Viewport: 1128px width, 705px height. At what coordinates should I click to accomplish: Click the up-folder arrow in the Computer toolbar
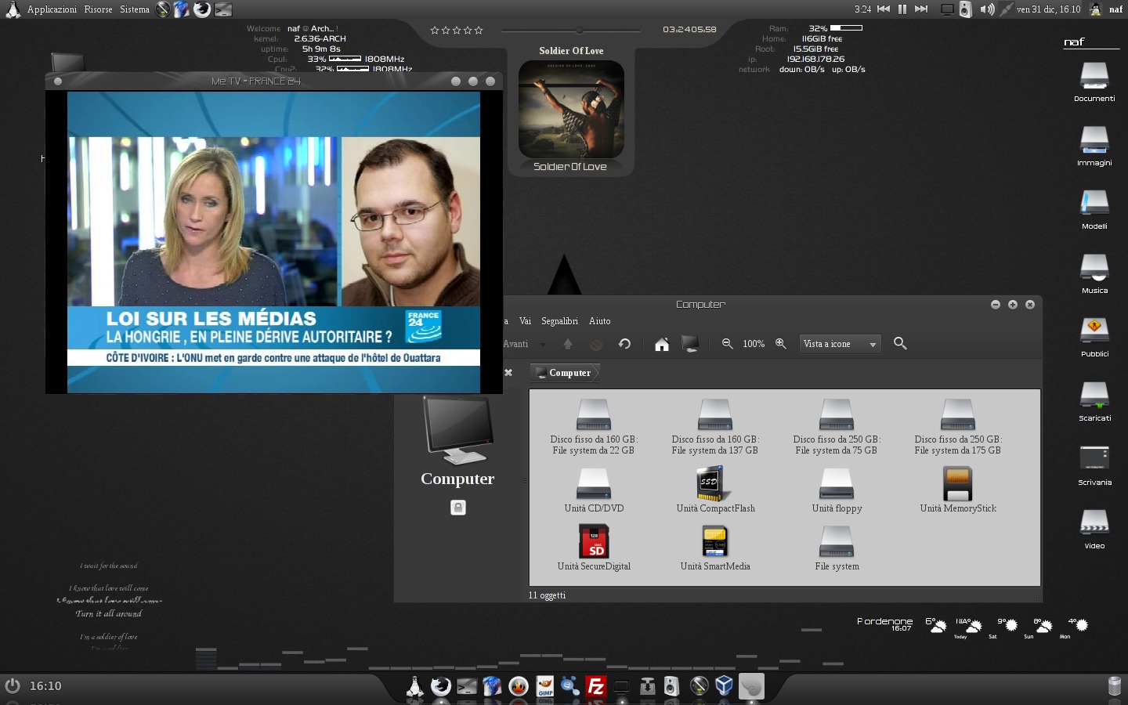[x=568, y=344]
